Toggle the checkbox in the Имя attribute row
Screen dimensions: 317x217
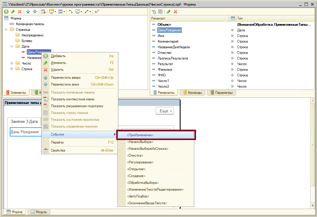pos(232,36)
